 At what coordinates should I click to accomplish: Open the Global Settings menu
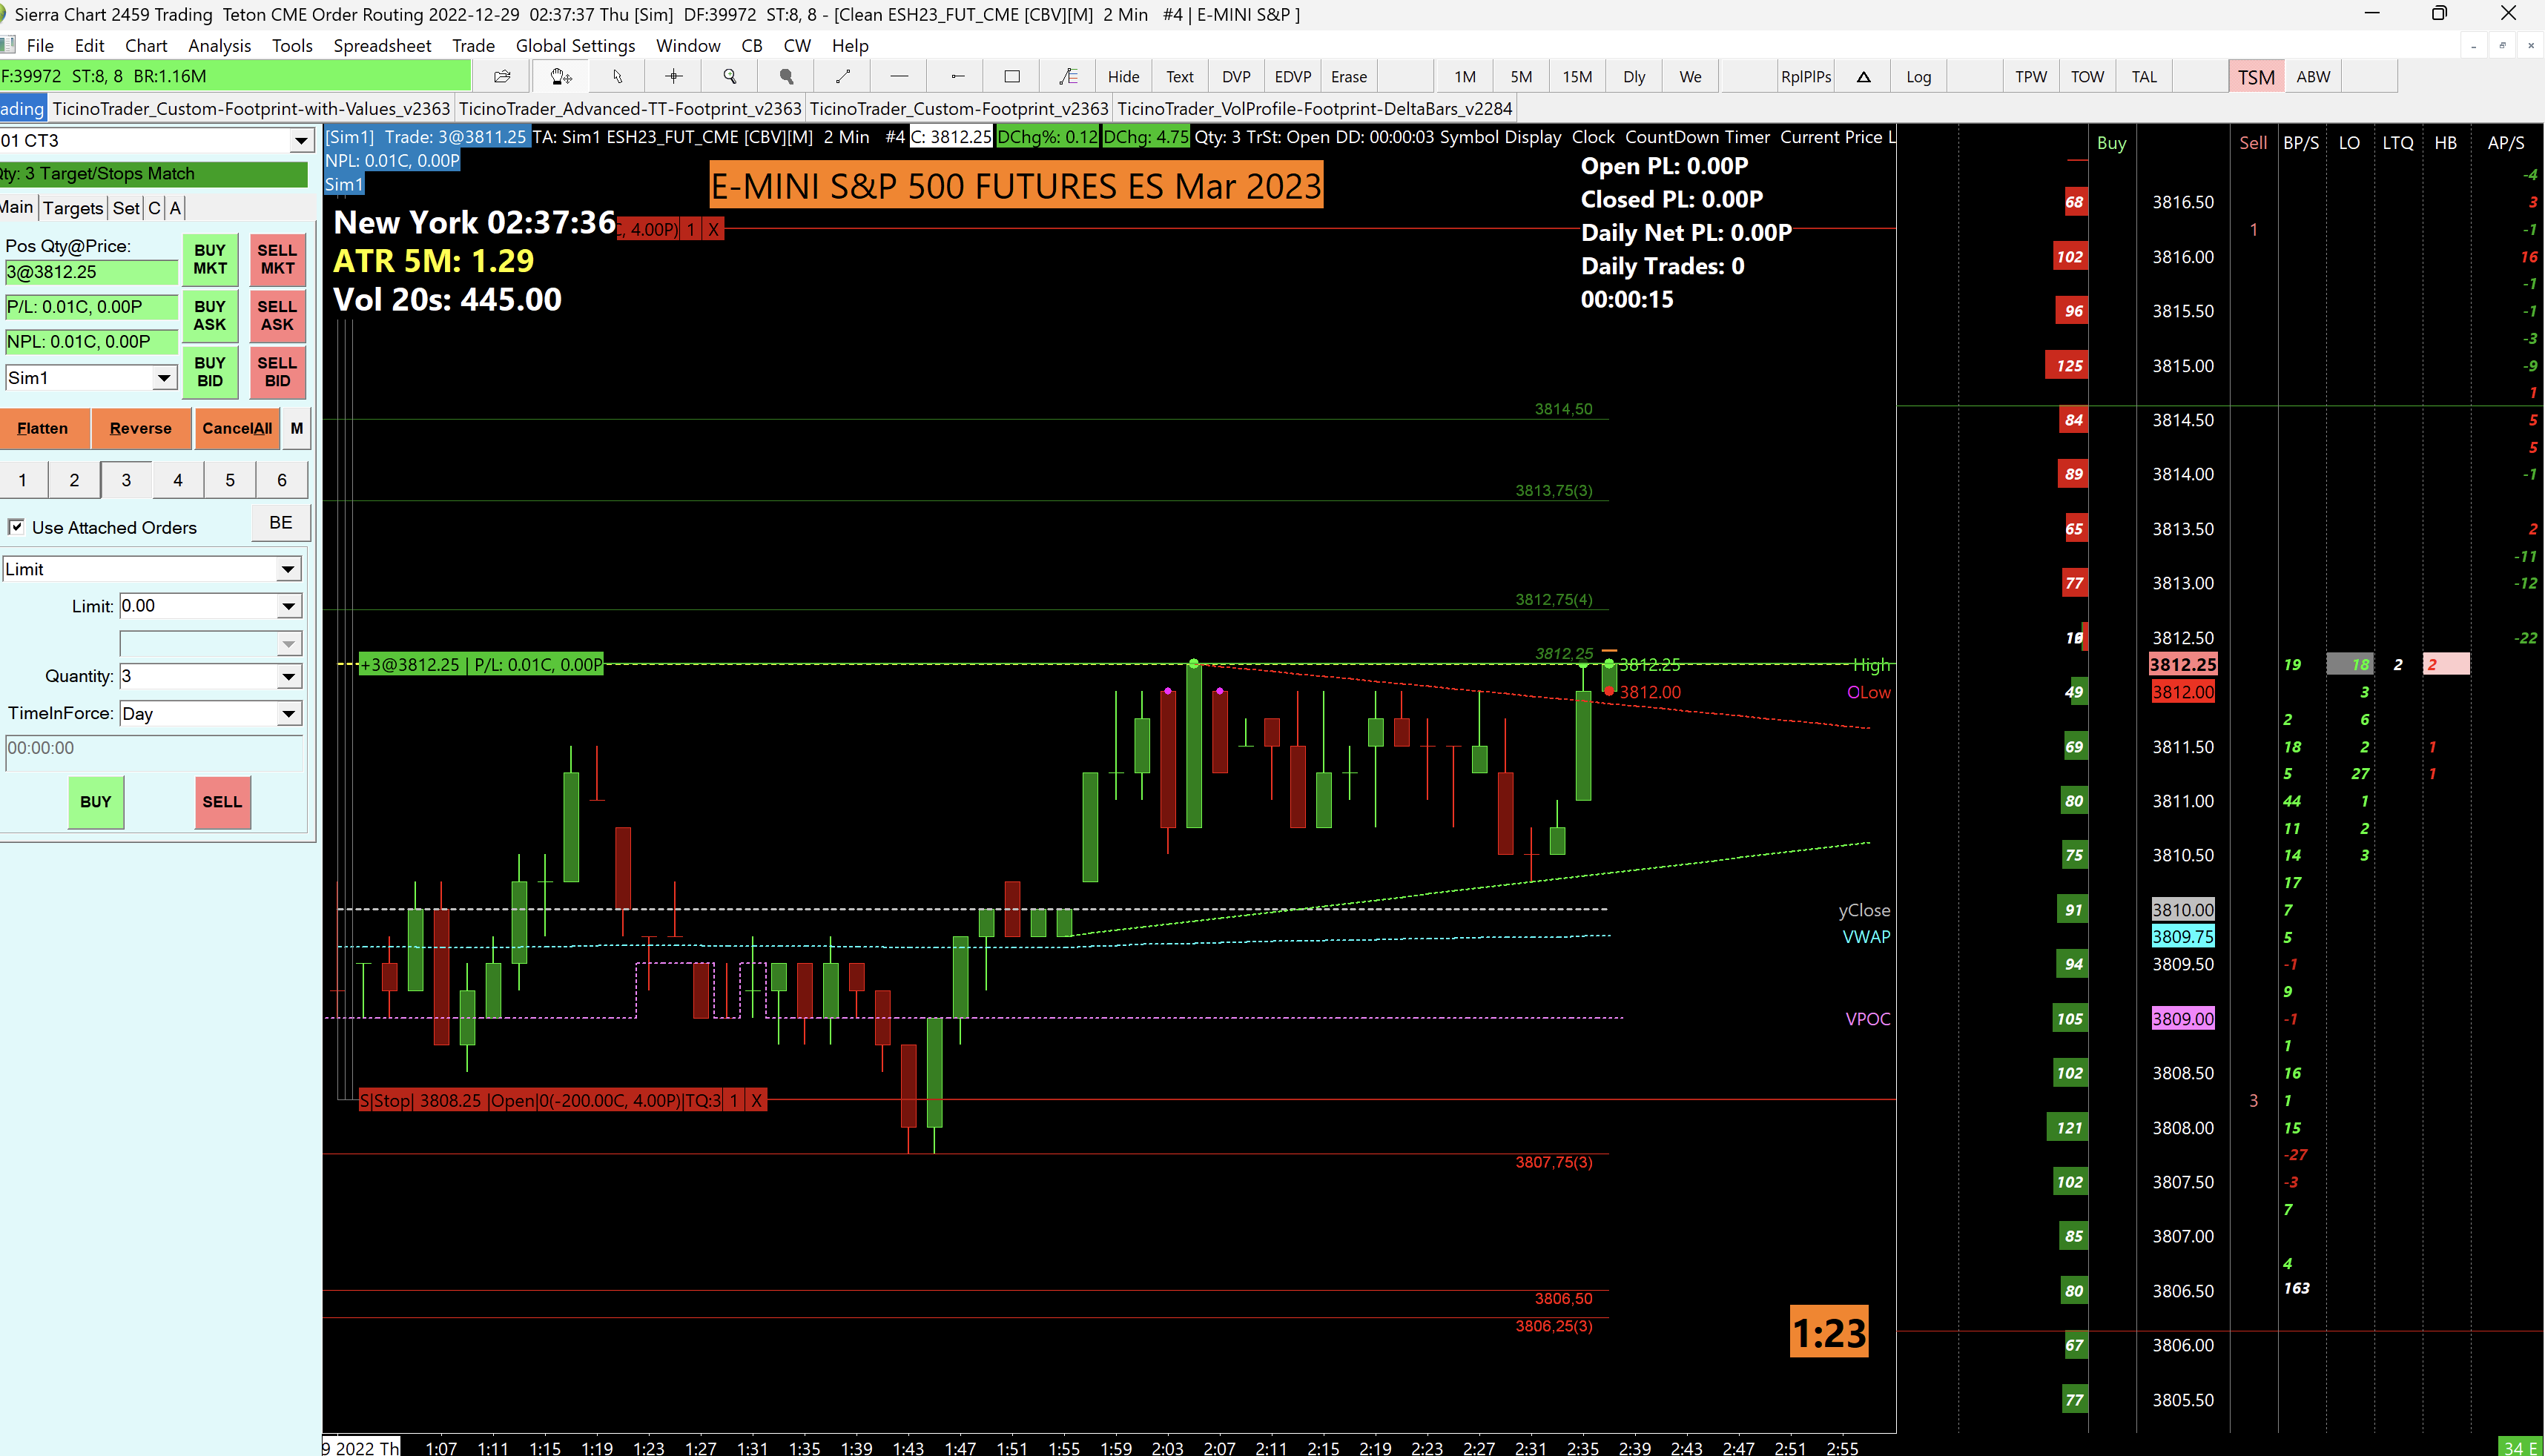pos(575,45)
